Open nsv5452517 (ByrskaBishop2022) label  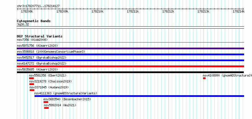[x=41, y=58]
